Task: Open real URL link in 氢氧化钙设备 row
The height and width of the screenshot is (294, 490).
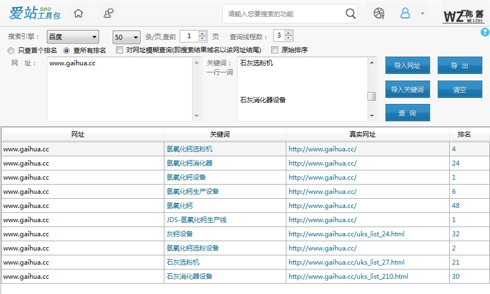Action: (x=322, y=177)
